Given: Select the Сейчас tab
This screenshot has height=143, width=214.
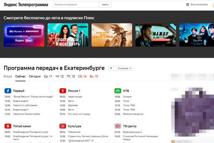Looking at the screenshot, I should coord(20,77).
